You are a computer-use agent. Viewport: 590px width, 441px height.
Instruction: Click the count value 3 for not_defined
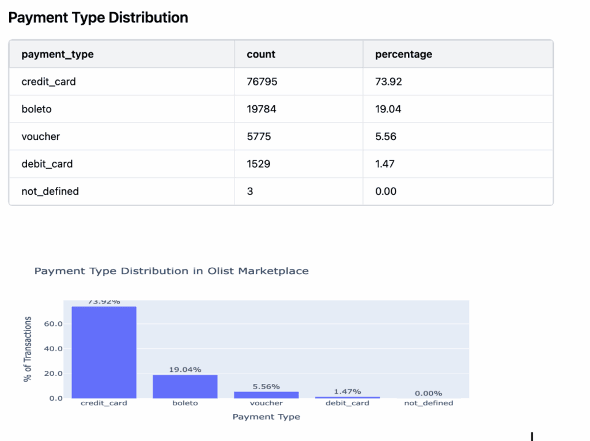[x=248, y=191]
